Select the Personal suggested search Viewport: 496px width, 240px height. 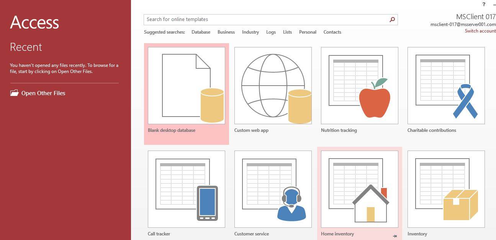pos(308,32)
